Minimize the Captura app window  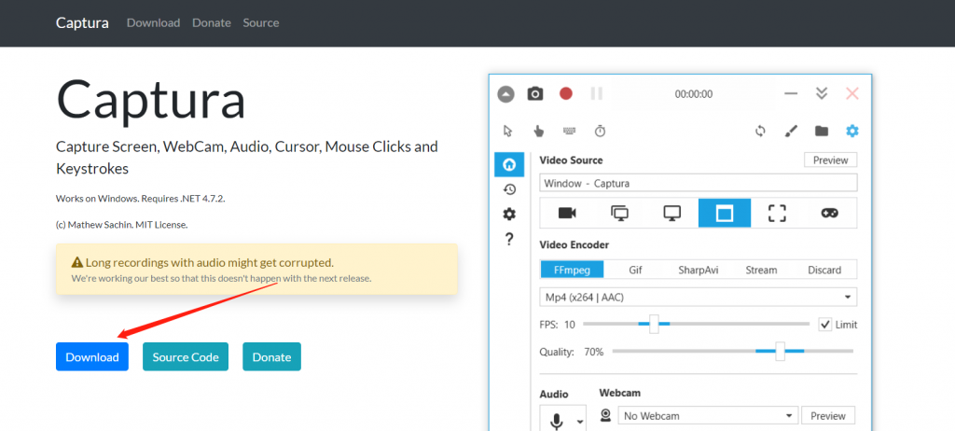[x=791, y=94]
